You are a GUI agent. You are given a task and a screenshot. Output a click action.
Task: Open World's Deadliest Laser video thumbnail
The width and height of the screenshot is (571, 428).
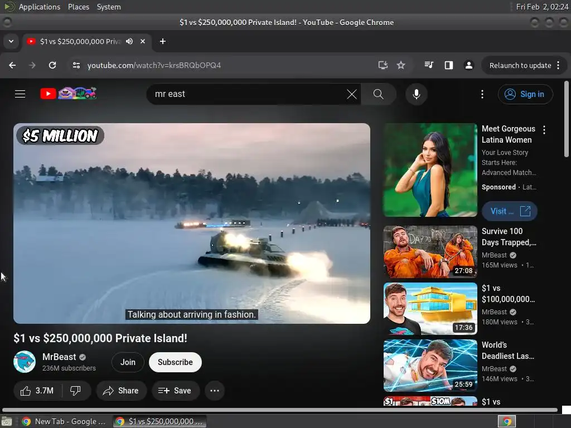430,366
